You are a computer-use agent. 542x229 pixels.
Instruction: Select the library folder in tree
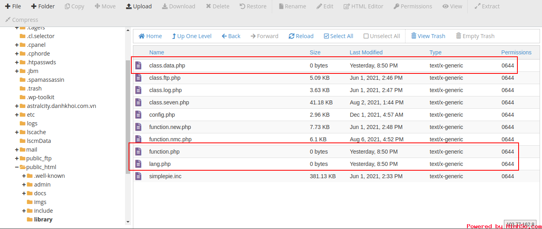coord(43,219)
